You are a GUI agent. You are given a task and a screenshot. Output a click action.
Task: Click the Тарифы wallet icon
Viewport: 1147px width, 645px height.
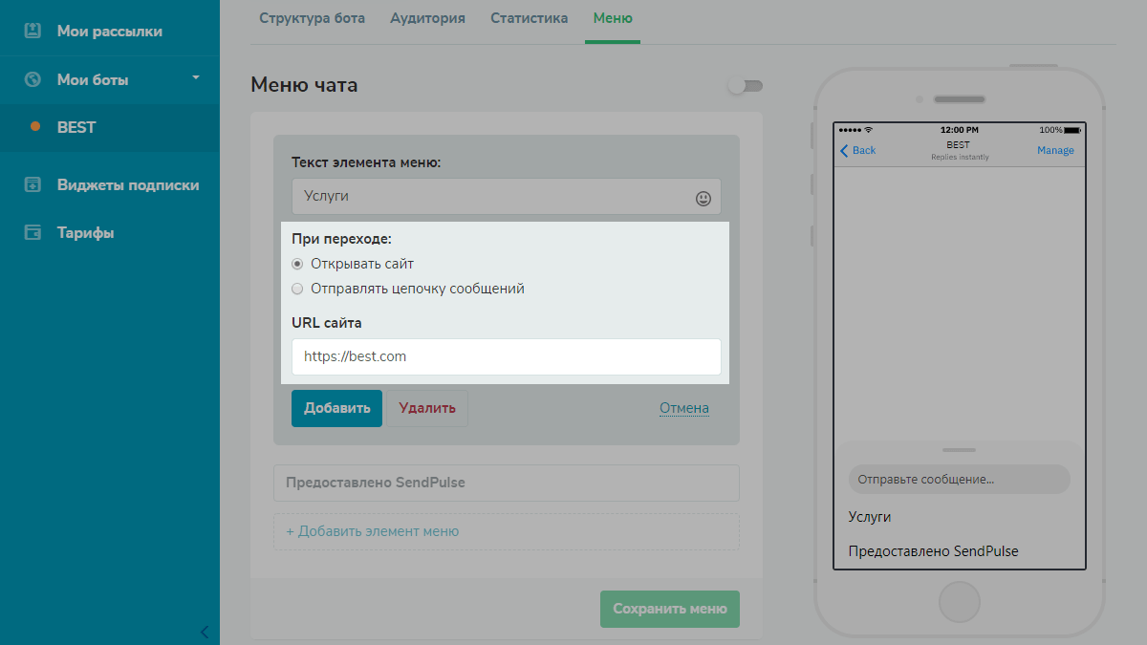[x=32, y=232]
